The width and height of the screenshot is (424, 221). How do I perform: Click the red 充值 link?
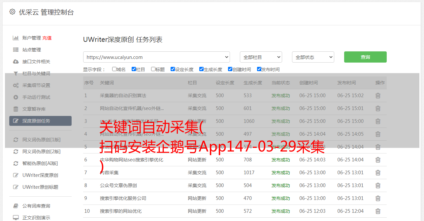[47, 38]
